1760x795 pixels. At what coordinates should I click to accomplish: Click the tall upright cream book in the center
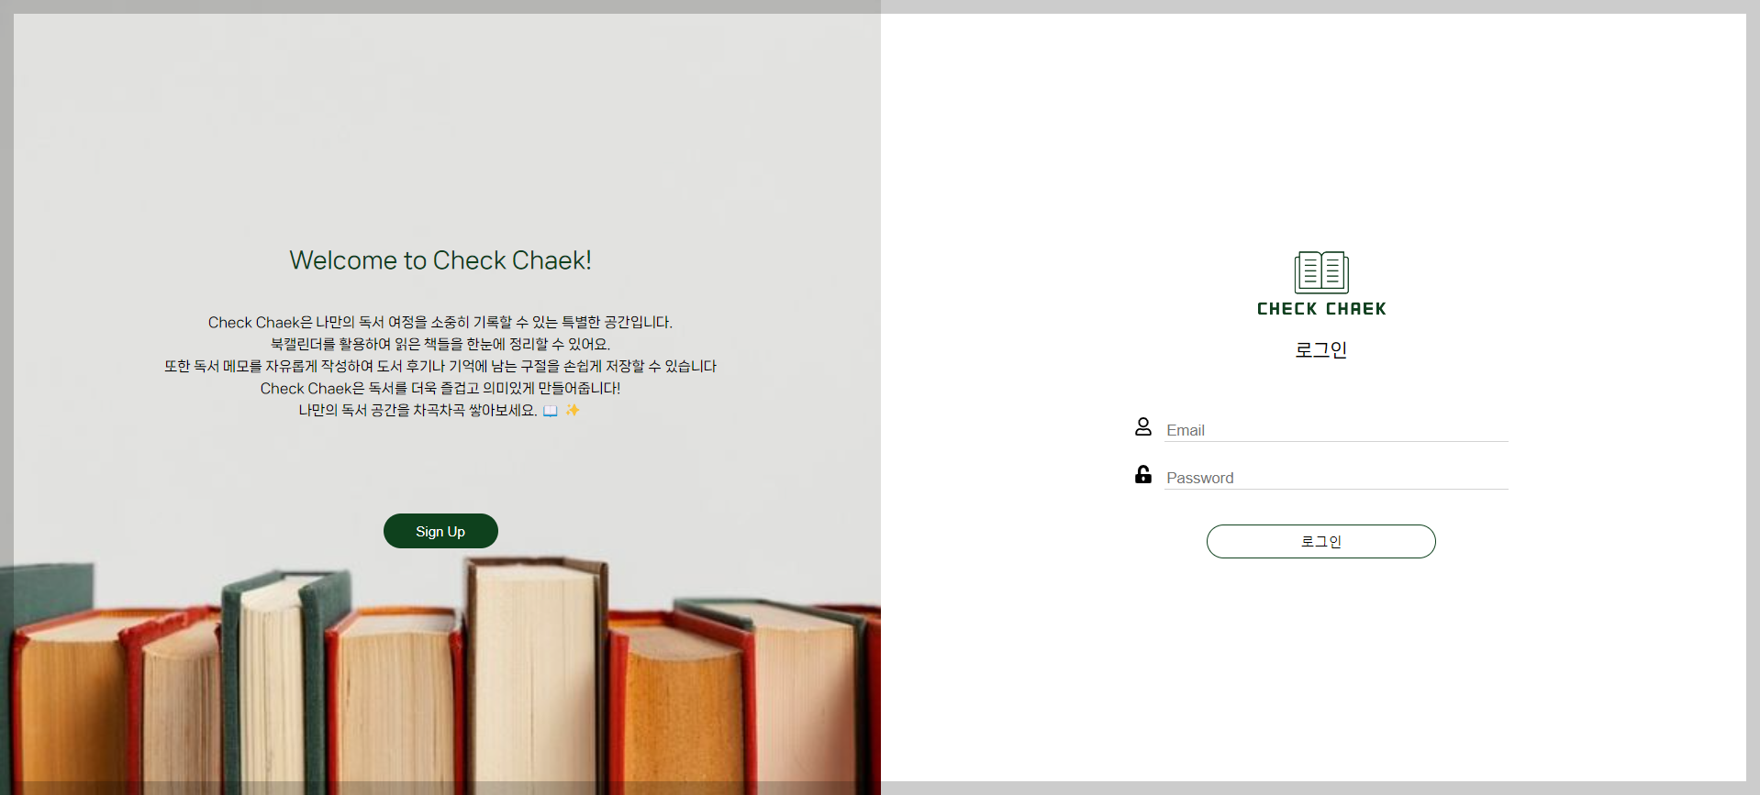[532, 679]
